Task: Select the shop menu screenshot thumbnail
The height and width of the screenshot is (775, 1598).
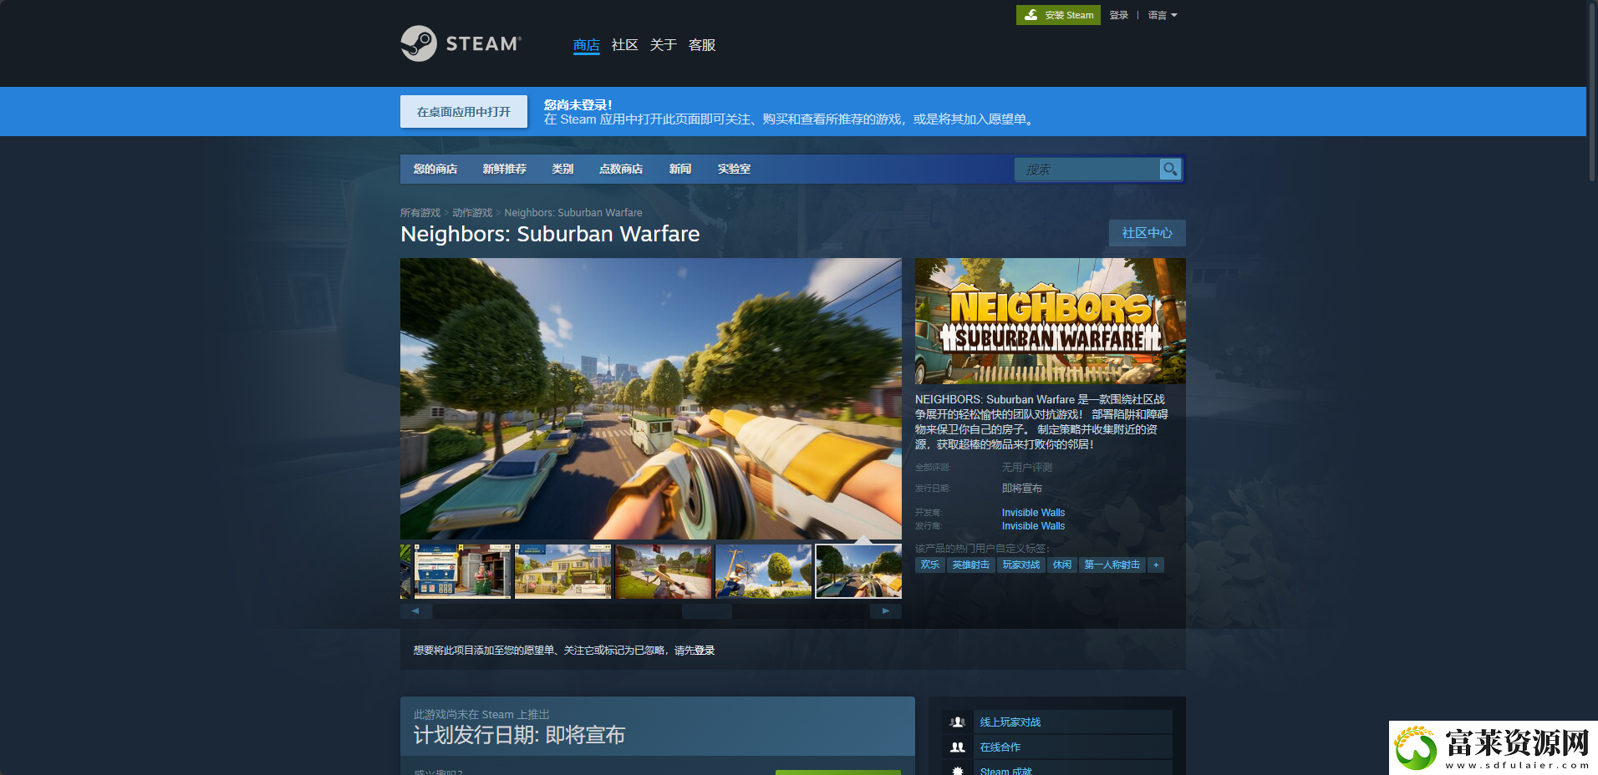Action: point(462,572)
